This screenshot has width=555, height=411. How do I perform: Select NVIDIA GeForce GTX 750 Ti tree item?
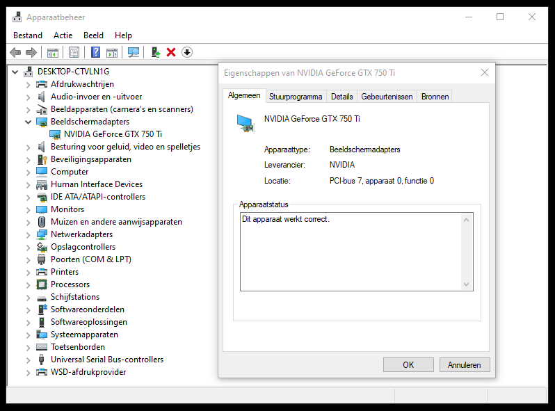click(x=113, y=134)
